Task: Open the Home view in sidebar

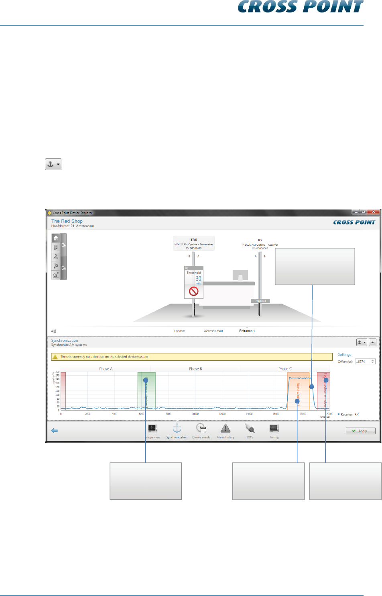Action: [x=56, y=238]
